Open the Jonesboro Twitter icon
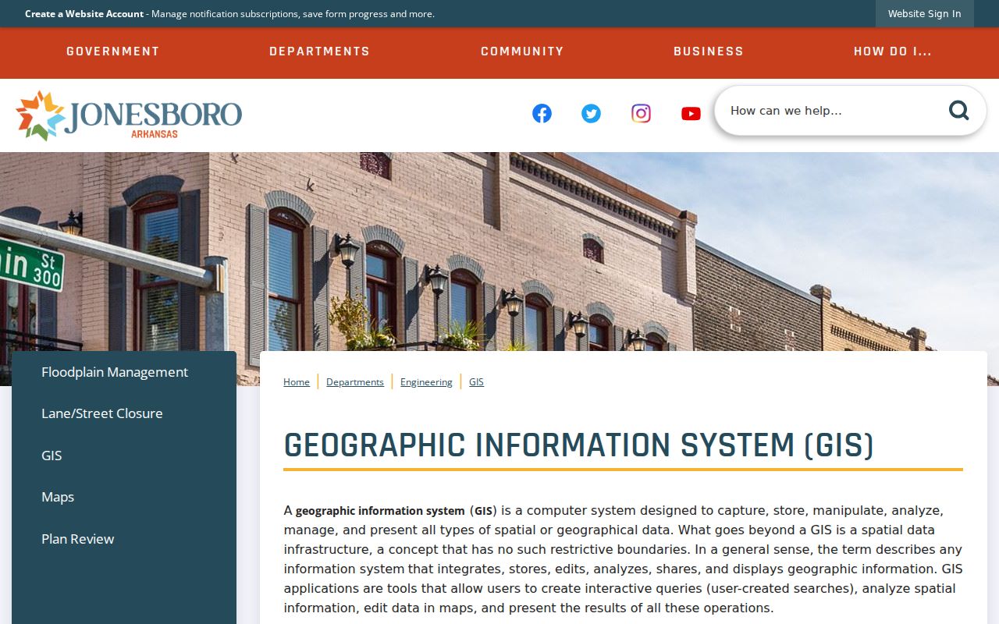The image size is (999, 624). (x=591, y=114)
